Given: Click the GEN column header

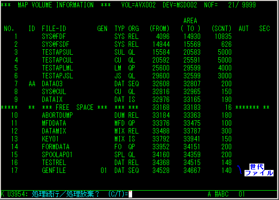Looking at the screenshot, I should [x=103, y=29].
